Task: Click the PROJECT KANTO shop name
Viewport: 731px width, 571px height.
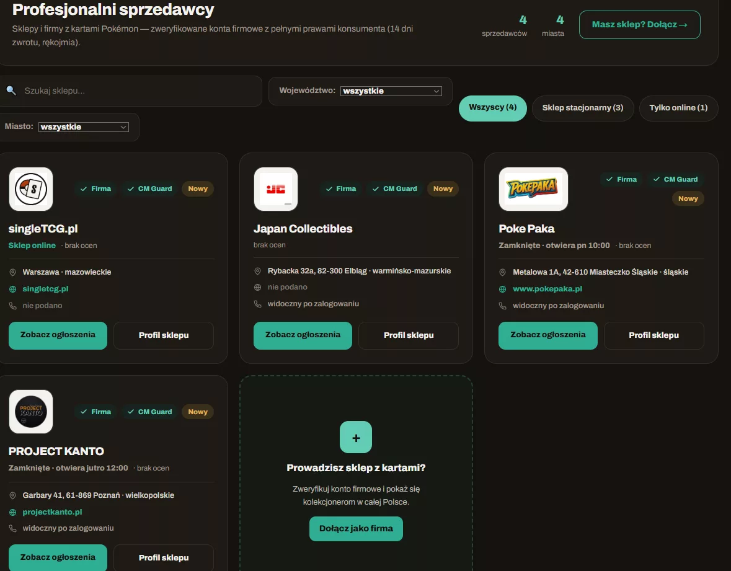Action: tap(56, 452)
